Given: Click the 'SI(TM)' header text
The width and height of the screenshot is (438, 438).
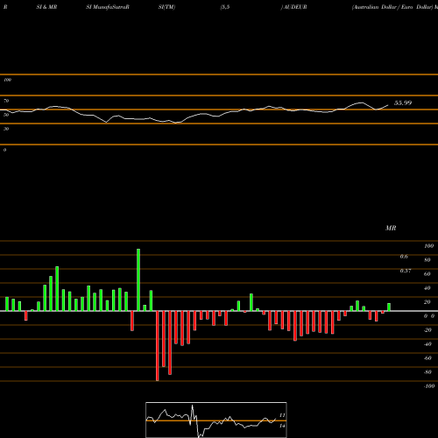Looking at the screenshot, I should 166,7.
